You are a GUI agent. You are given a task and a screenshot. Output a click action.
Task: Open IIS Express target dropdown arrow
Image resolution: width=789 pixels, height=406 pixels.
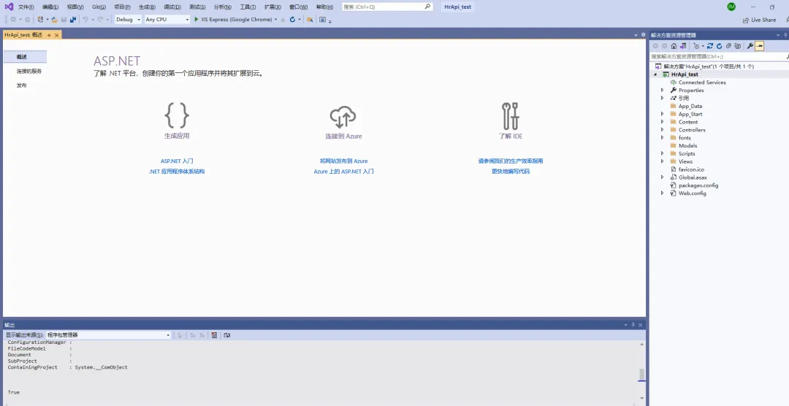tap(275, 20)
